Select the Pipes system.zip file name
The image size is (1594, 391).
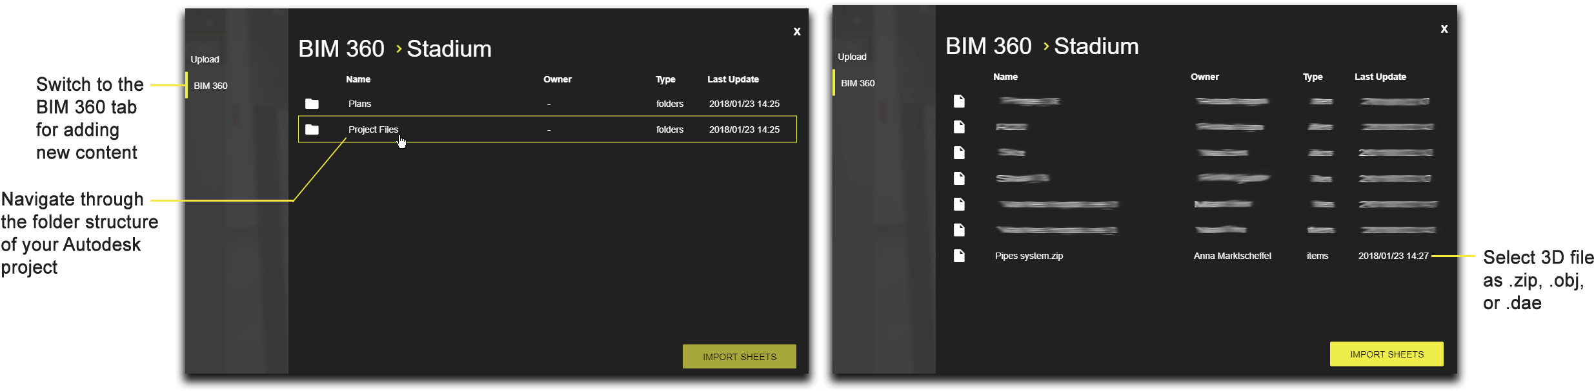tap(1029, 256)
